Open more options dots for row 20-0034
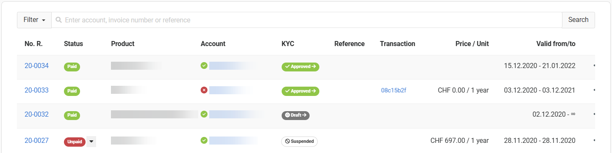612x153 pixels. coord(594,66)
